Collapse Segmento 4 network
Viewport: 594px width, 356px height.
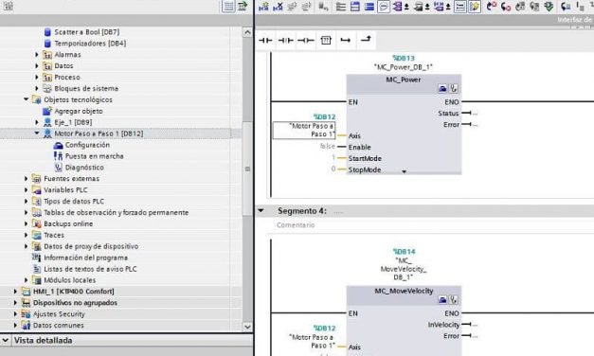(x=261, y=210)
